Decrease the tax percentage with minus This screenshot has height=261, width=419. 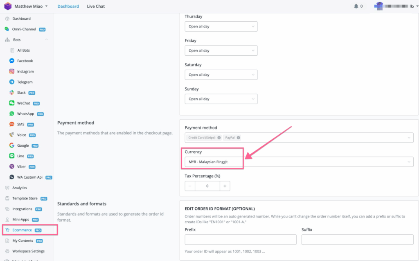pos(190,186)
